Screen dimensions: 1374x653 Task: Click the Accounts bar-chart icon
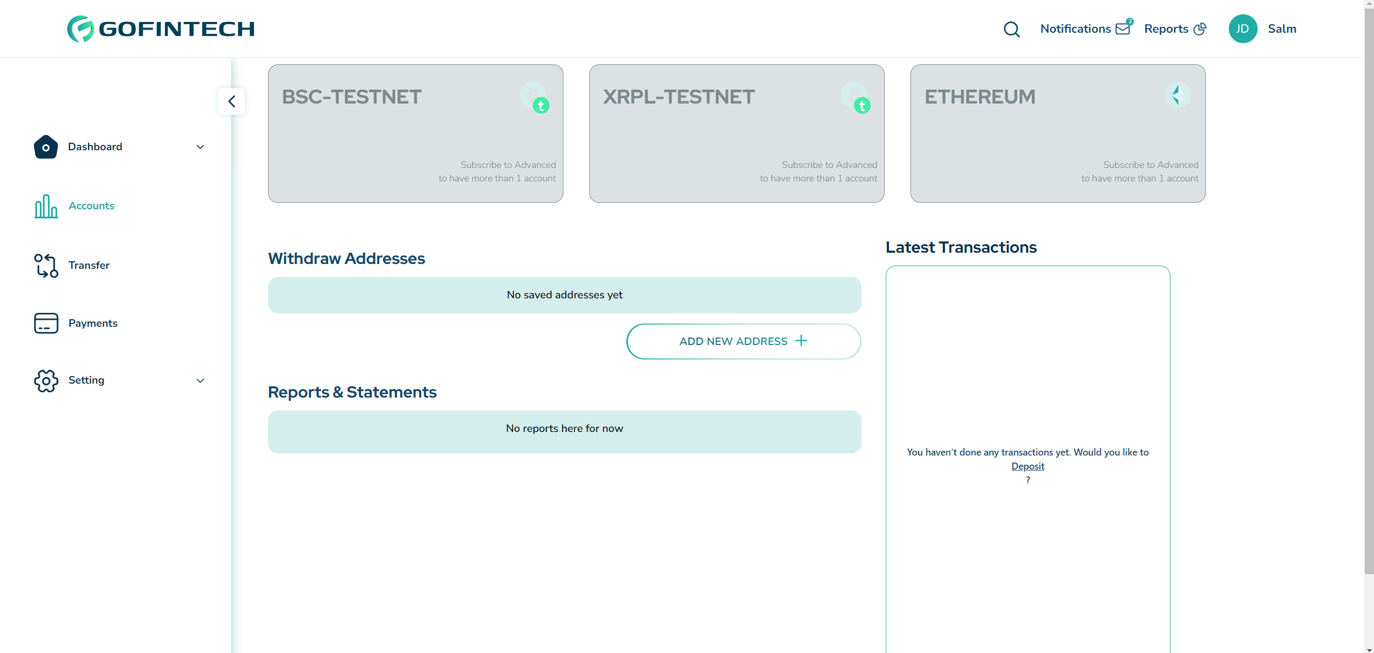(x=46, y=206)
